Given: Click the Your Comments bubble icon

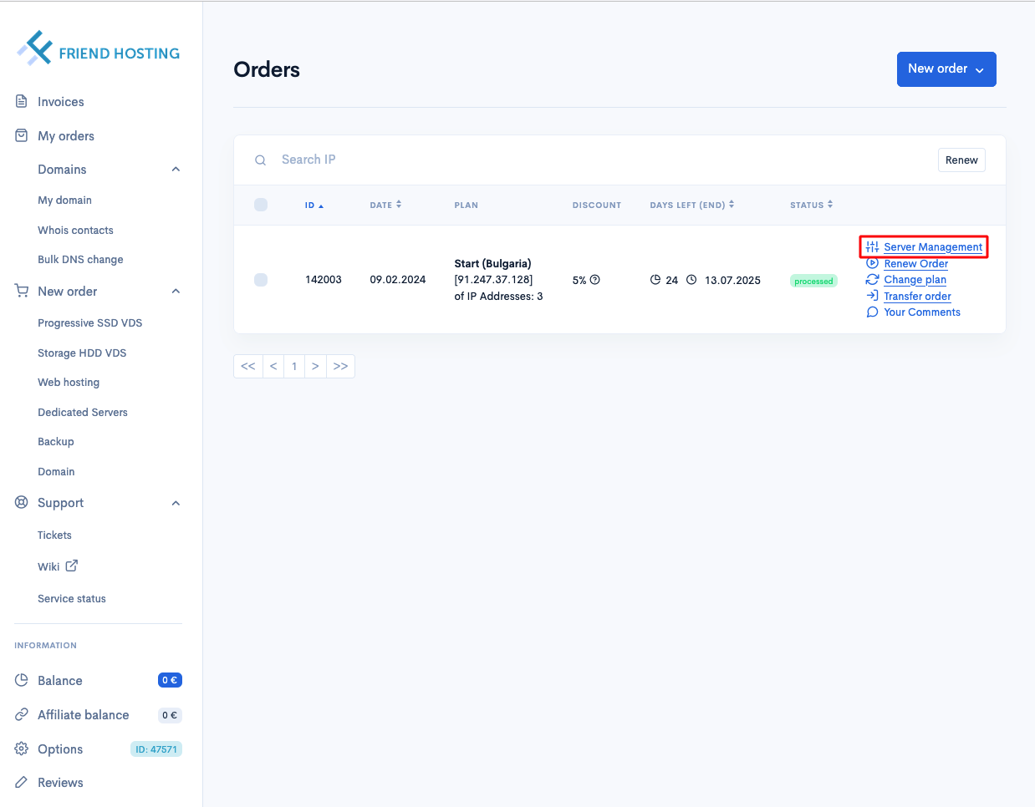Looking at the screenshot, I should click(872, 312).
